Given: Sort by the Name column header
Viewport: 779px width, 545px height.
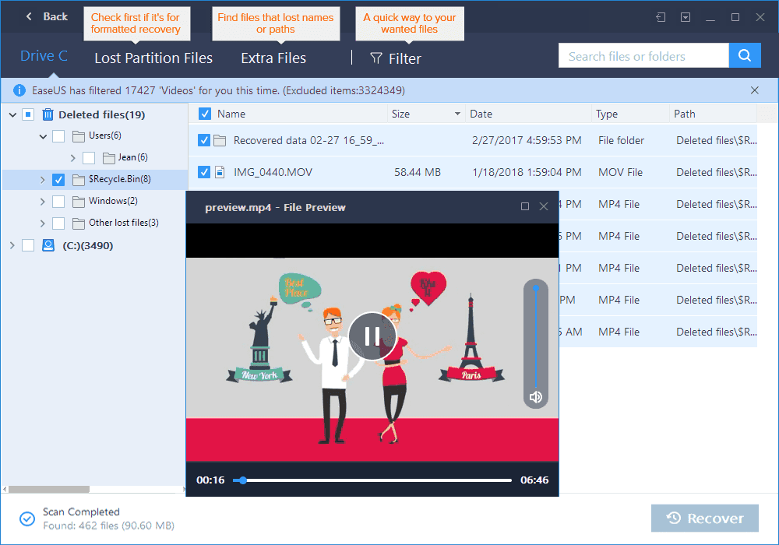Looking at the screenshot, I should 231,114.
